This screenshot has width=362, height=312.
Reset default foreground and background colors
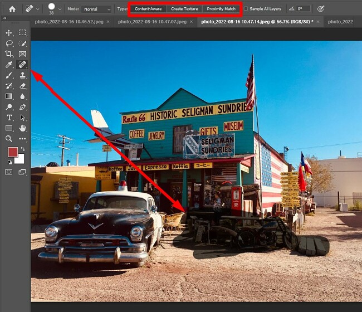pos(9,162)
